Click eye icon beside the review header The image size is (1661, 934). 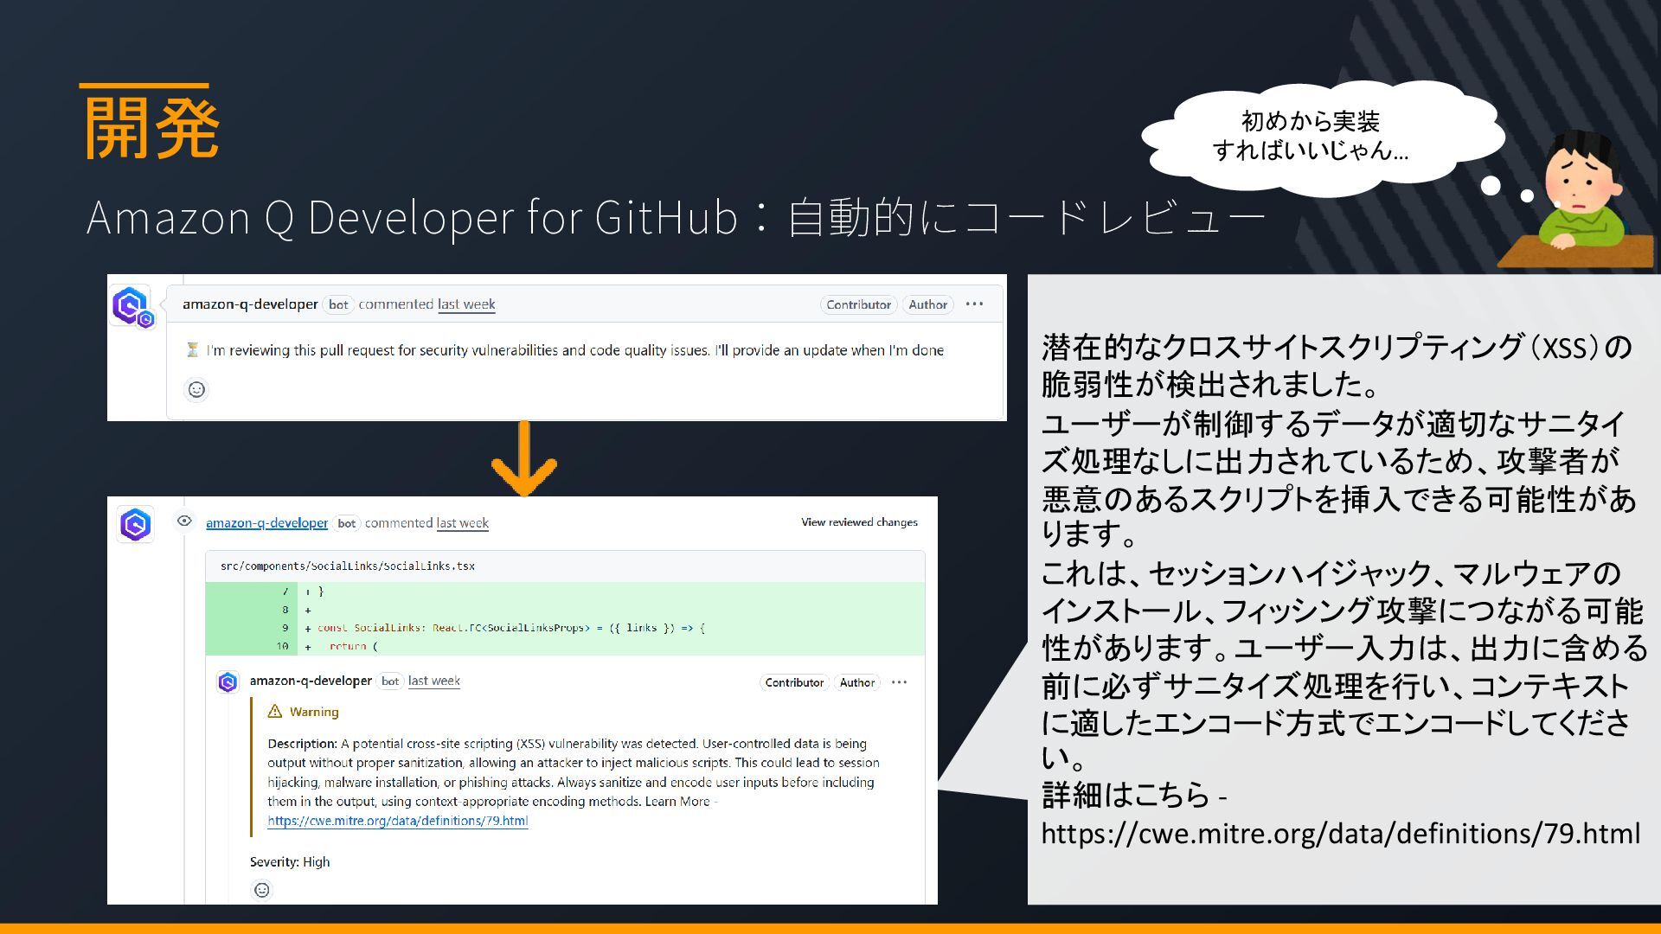[184, 521]
